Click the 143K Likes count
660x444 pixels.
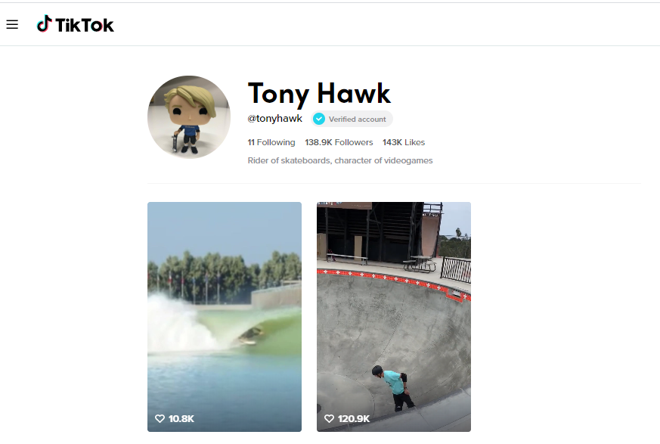(404, 142)
